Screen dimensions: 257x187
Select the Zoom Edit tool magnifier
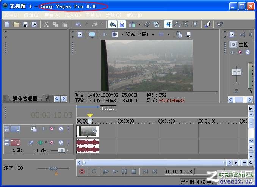[195, 24]
